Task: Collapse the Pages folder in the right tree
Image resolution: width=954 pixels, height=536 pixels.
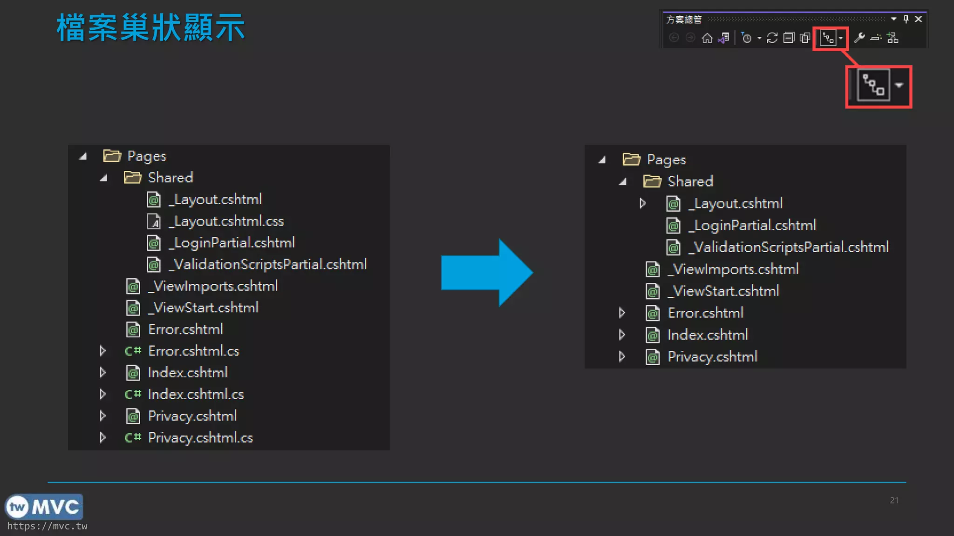Action: pos(602,160)
